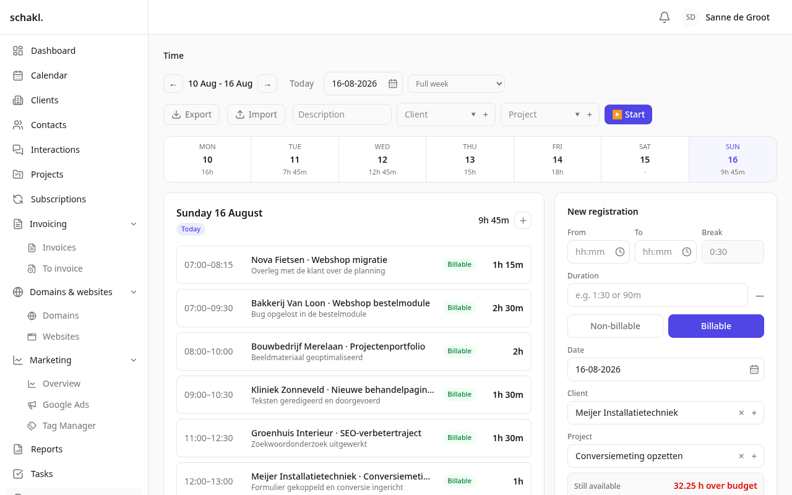Click the Google Ads megaphone icon
This screenshot has width=792, height=495.
point(32,405)
